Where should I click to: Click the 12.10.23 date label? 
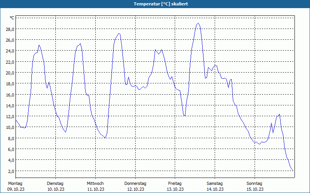point(136,189)
